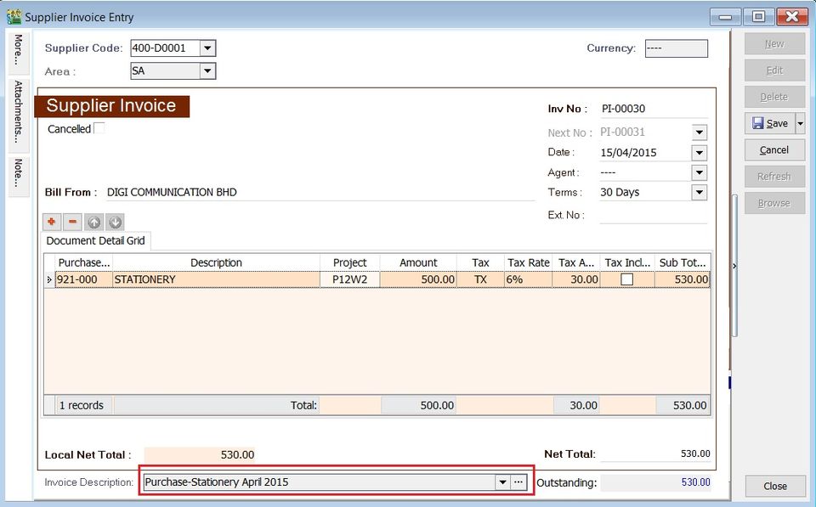Viewport: 816px width, 507px height.
Task: Enable Tax Inclusive for the STATIONERY line
Action: (x=626, y=279)
